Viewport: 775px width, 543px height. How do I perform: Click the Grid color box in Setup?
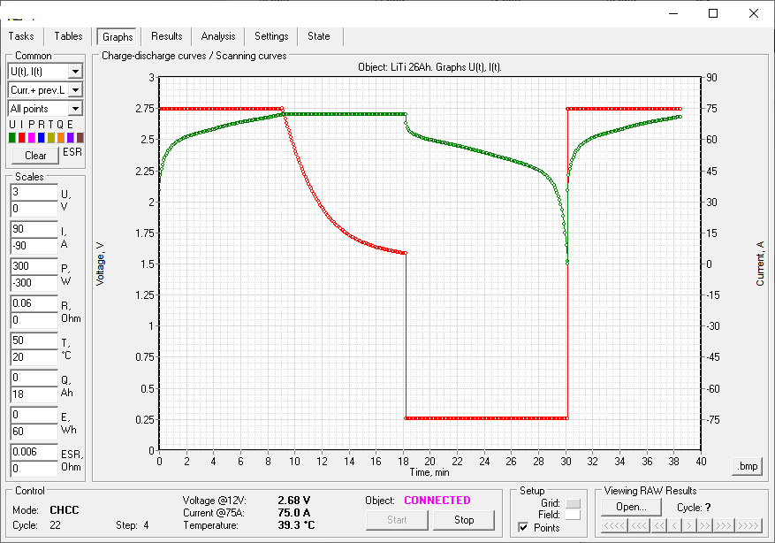(x=573, y=503)
